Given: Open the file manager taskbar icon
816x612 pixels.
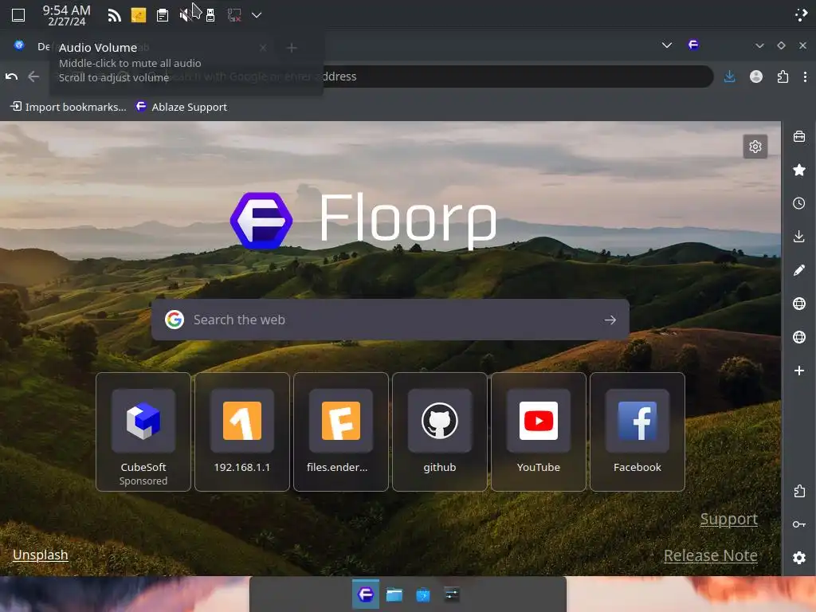Looking at the screenshot, I should click(394, 594).
